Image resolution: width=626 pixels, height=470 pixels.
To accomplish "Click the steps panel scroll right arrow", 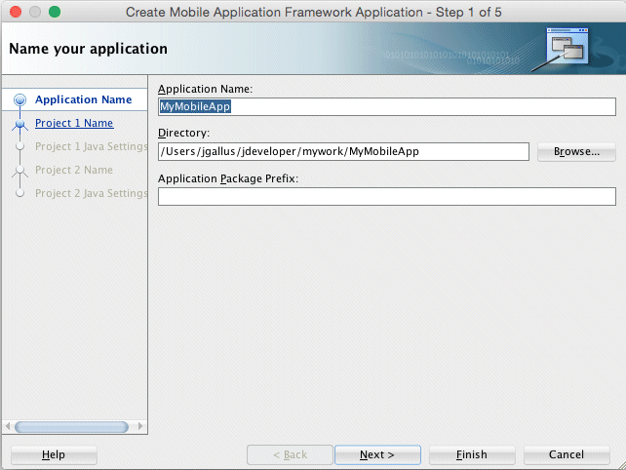I will [x=140, y=426].
